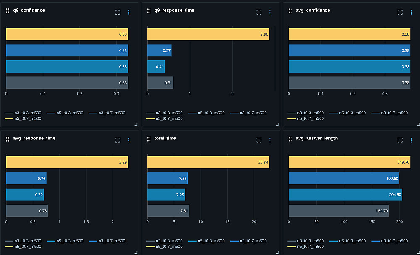The width and height of the screenshot is (420, 255).
Task: Grab the q9_confidence drag handle
Action: pyautogui.click(x=8, y=11)
